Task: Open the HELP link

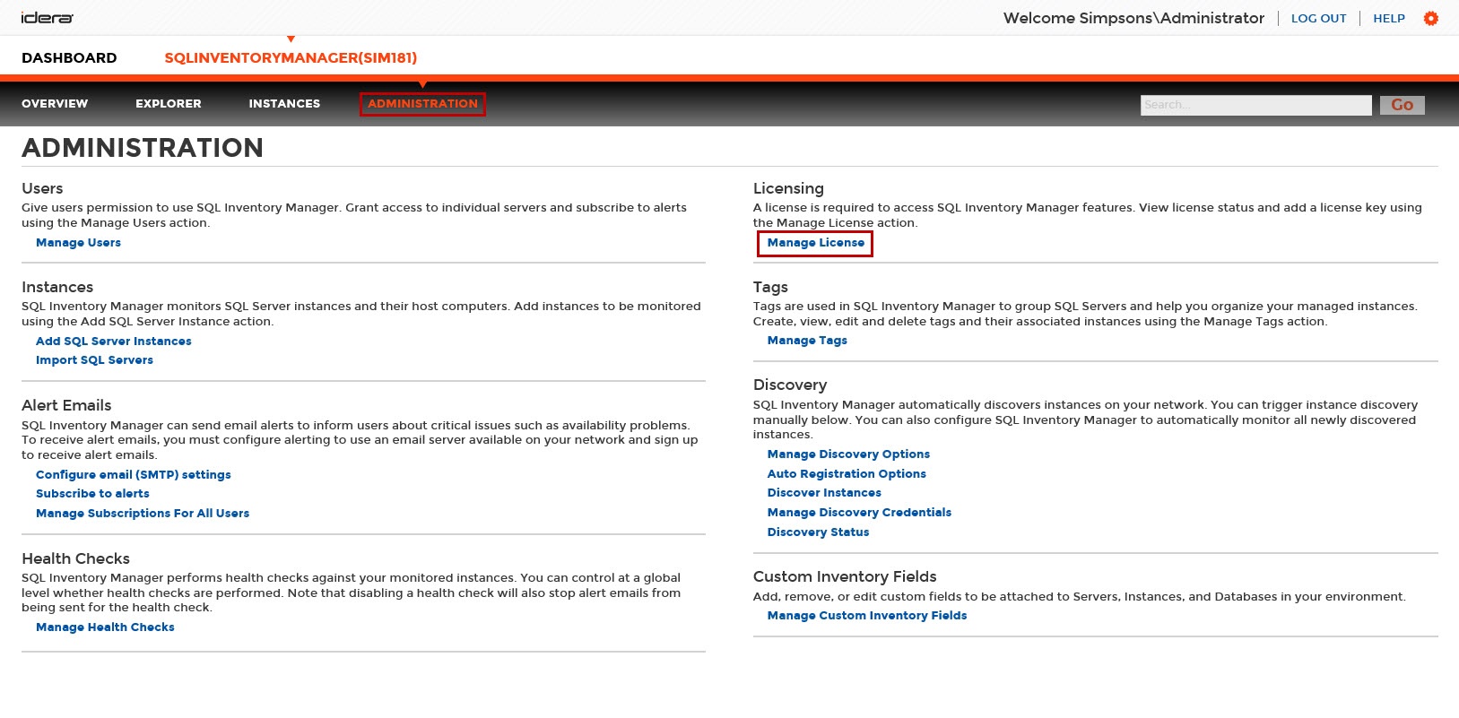Action: click(1389, 18)
